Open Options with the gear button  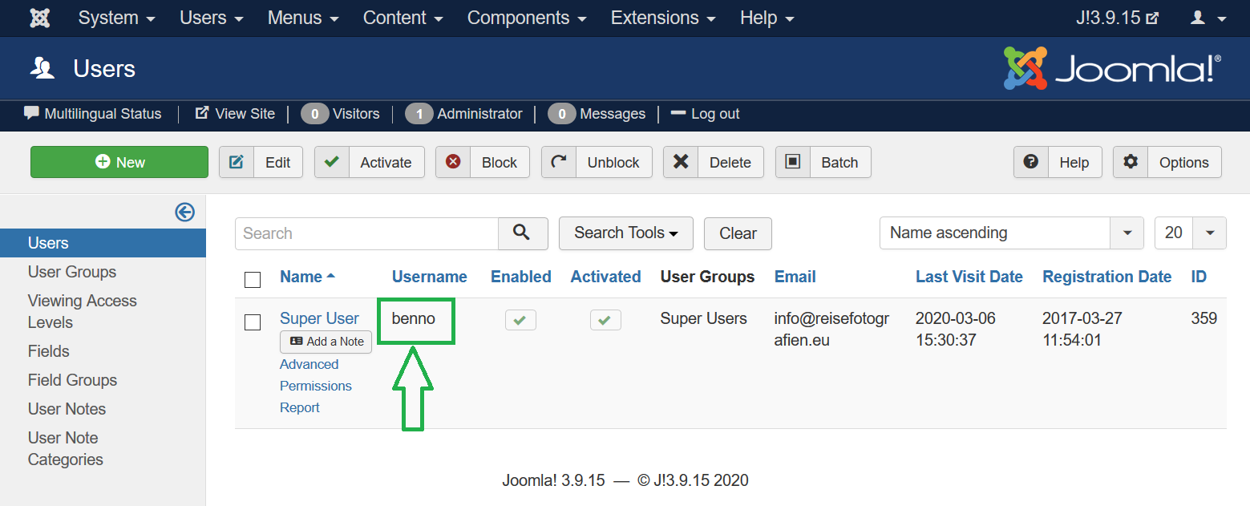point(1167,162)
